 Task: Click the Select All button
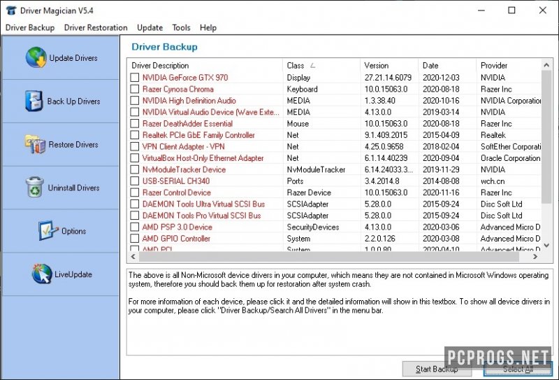(518, 369)
